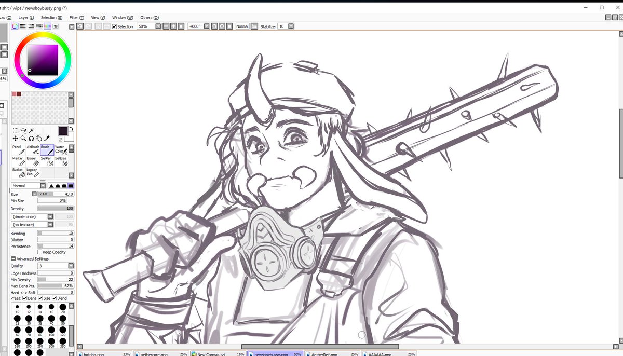The image size is (623, 356).
Task: Enable Keep Opacity for the brush
Action: tap(40, 252)
